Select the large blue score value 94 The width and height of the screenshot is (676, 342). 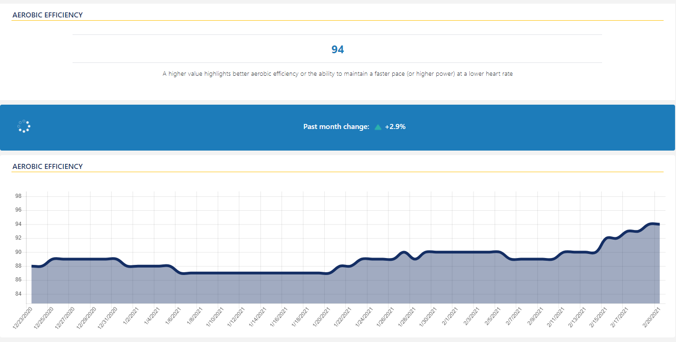click(x=338, y=50)
